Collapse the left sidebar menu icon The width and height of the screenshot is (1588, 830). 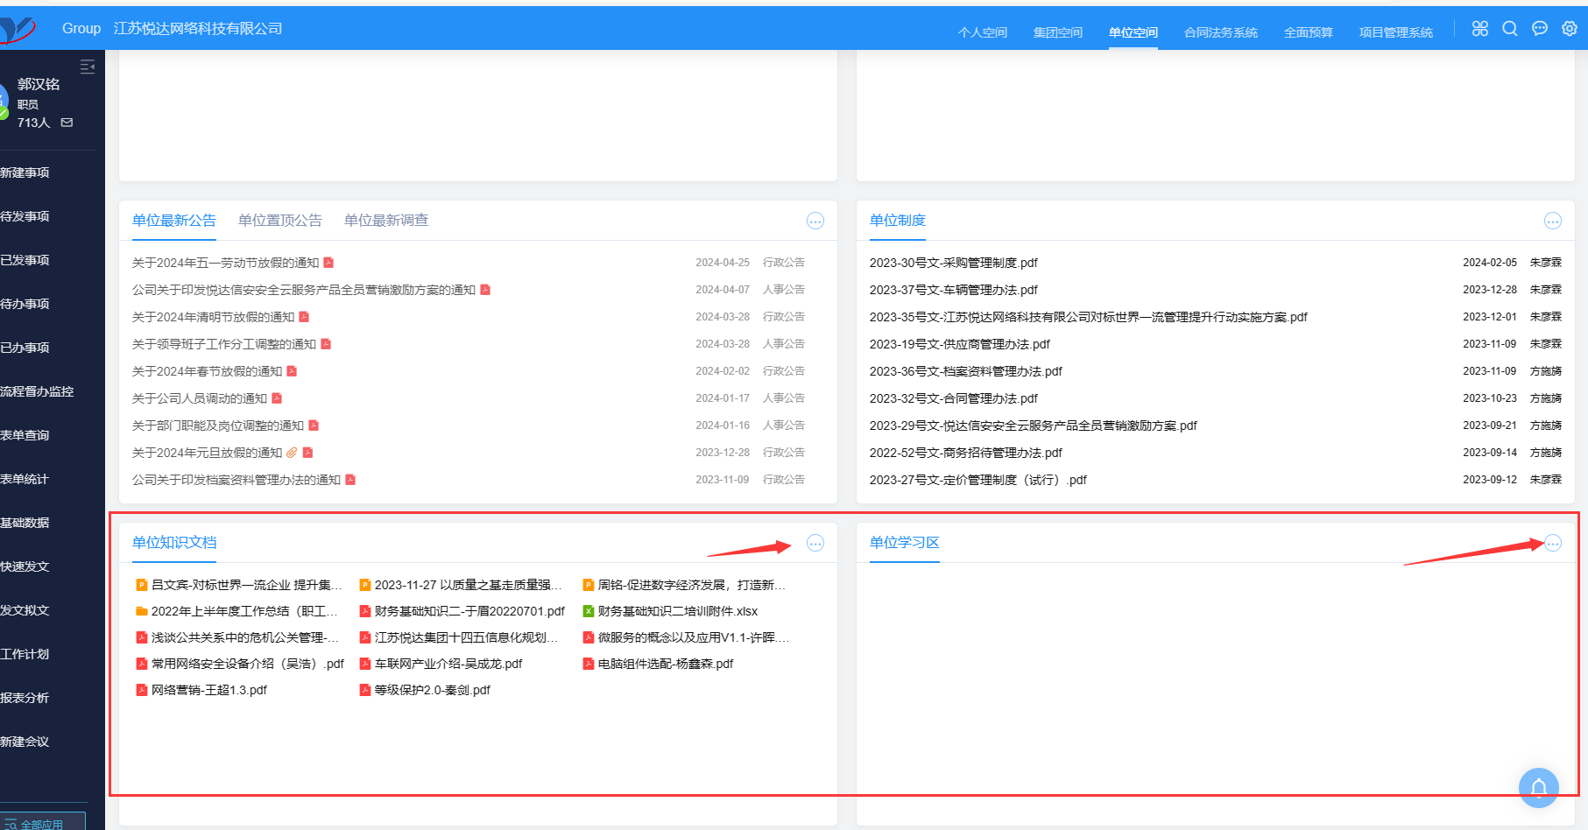88,67
